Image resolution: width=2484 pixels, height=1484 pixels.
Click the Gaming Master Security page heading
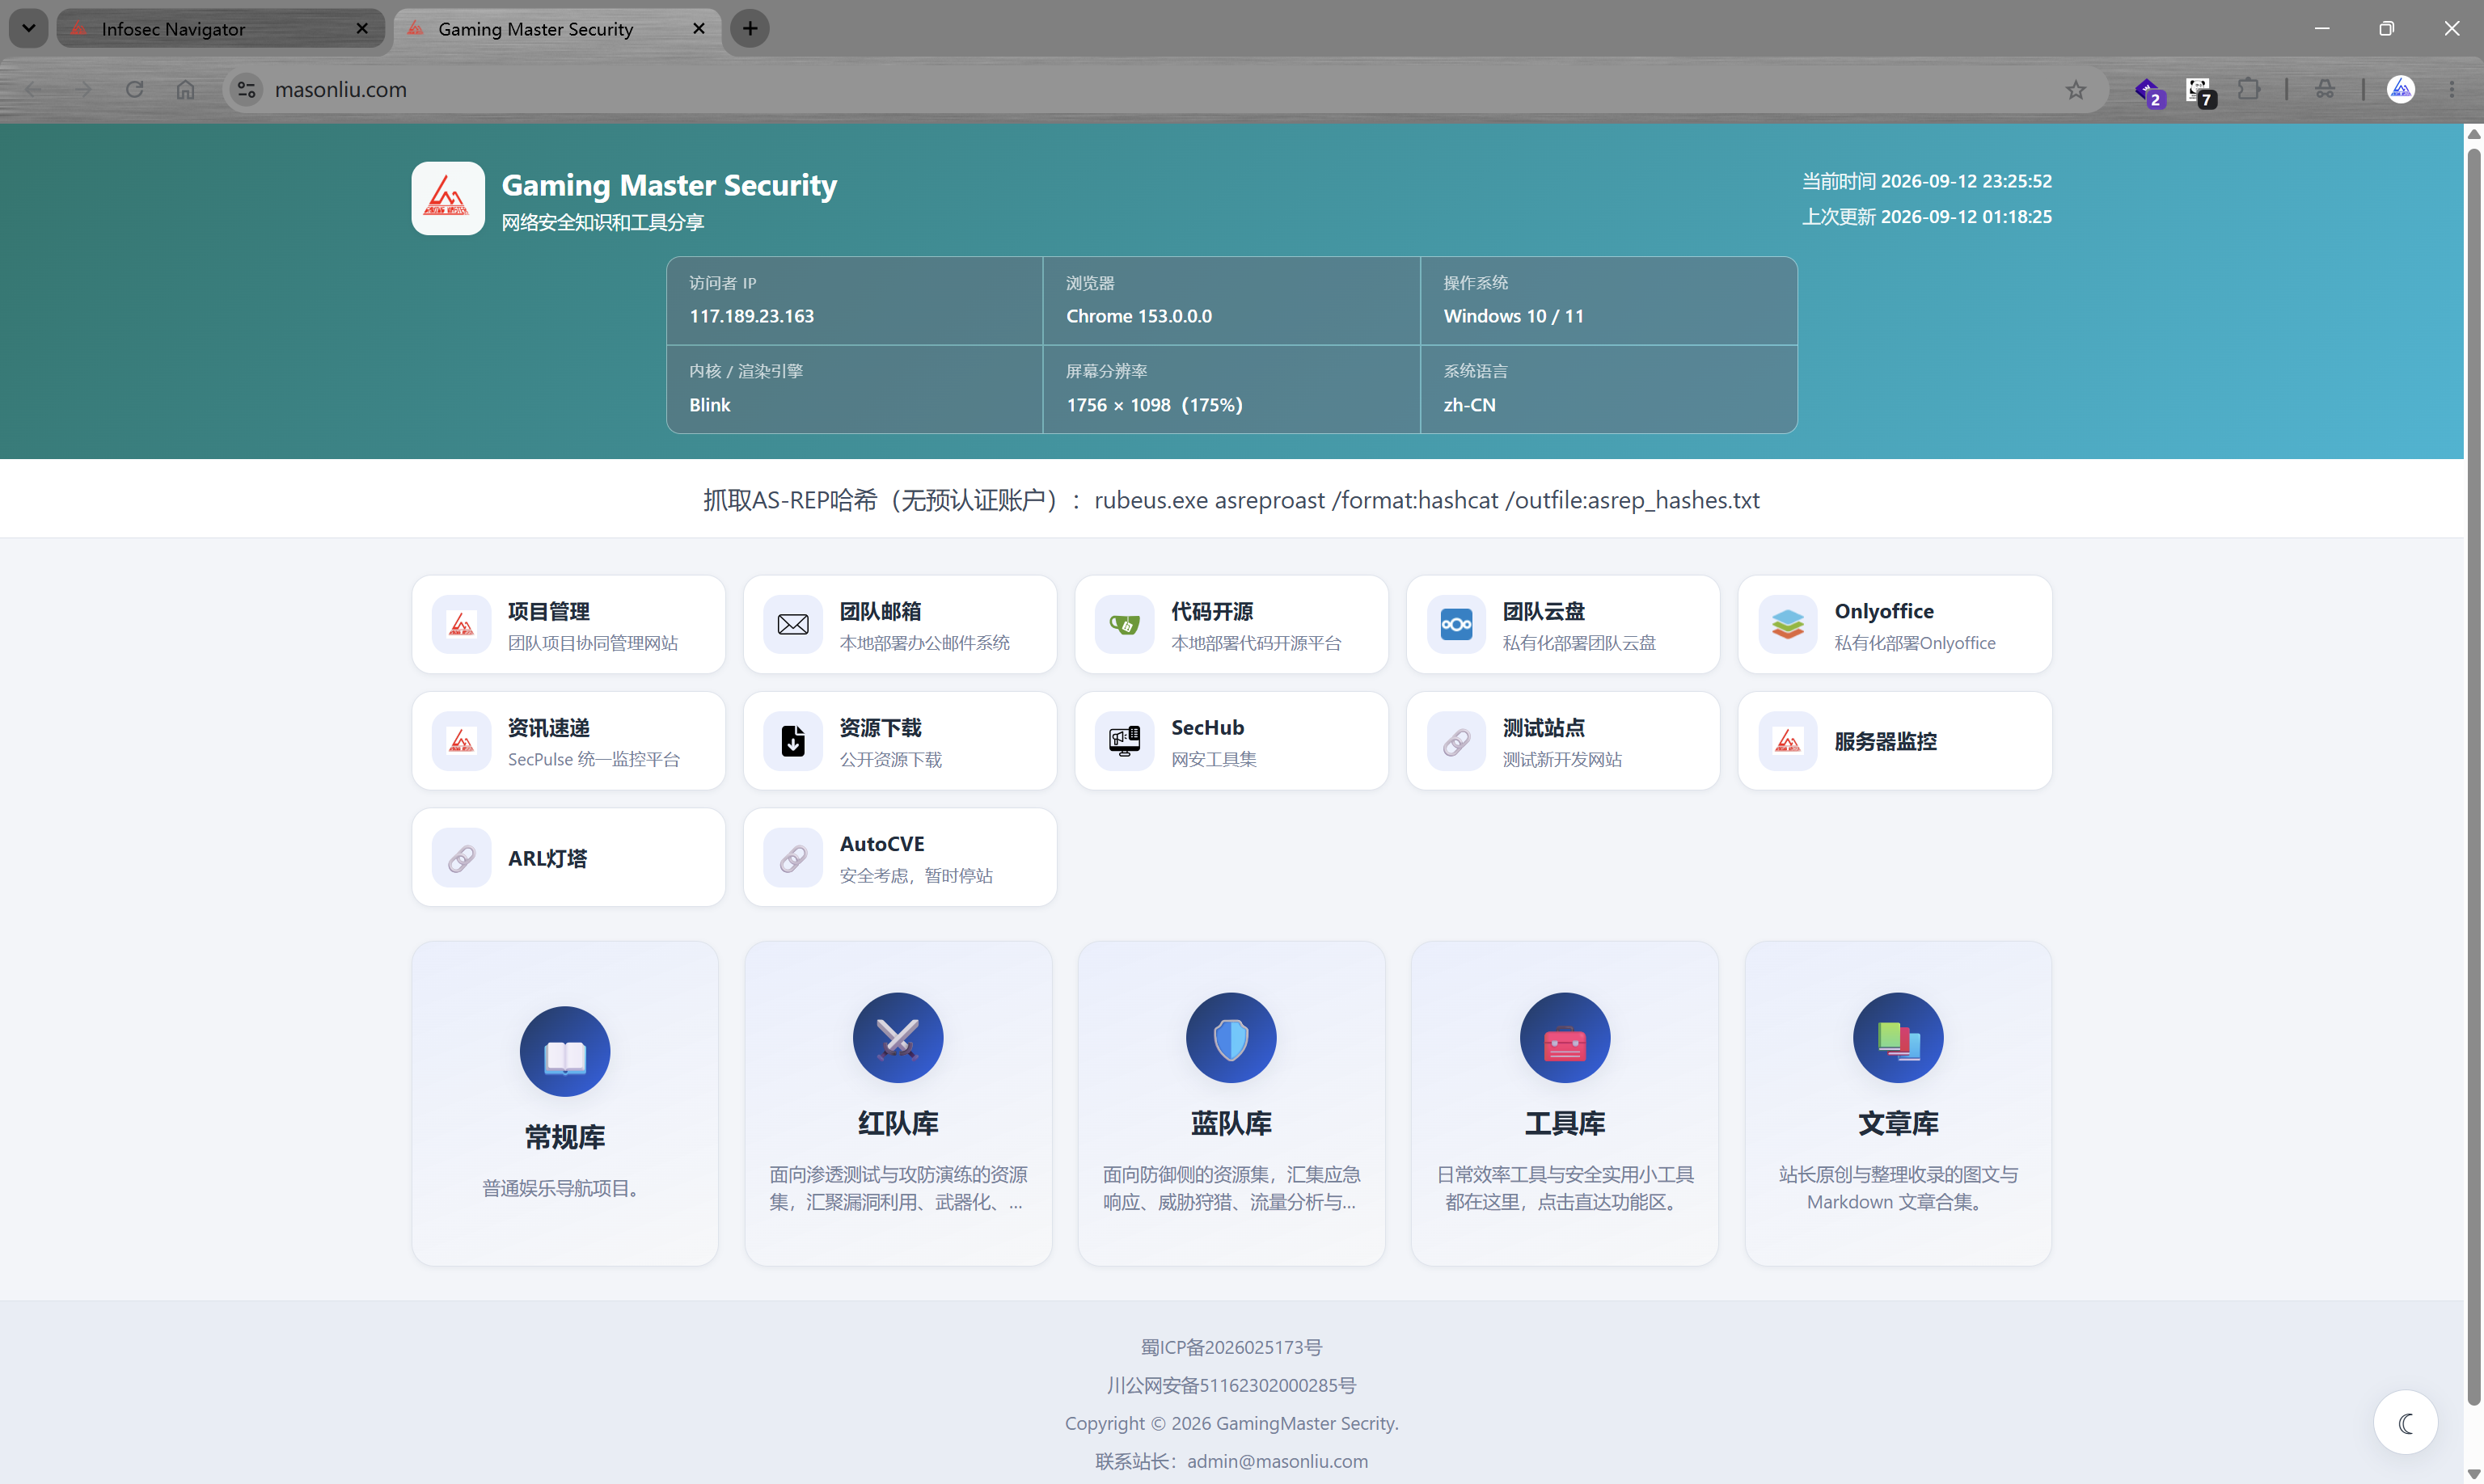[x=670, y=185]
